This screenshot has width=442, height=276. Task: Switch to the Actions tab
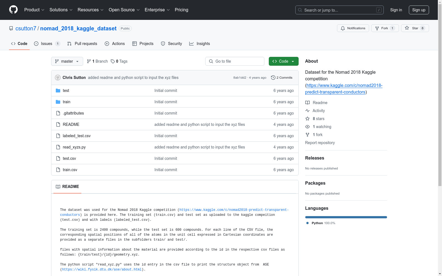tap(115, 44)
